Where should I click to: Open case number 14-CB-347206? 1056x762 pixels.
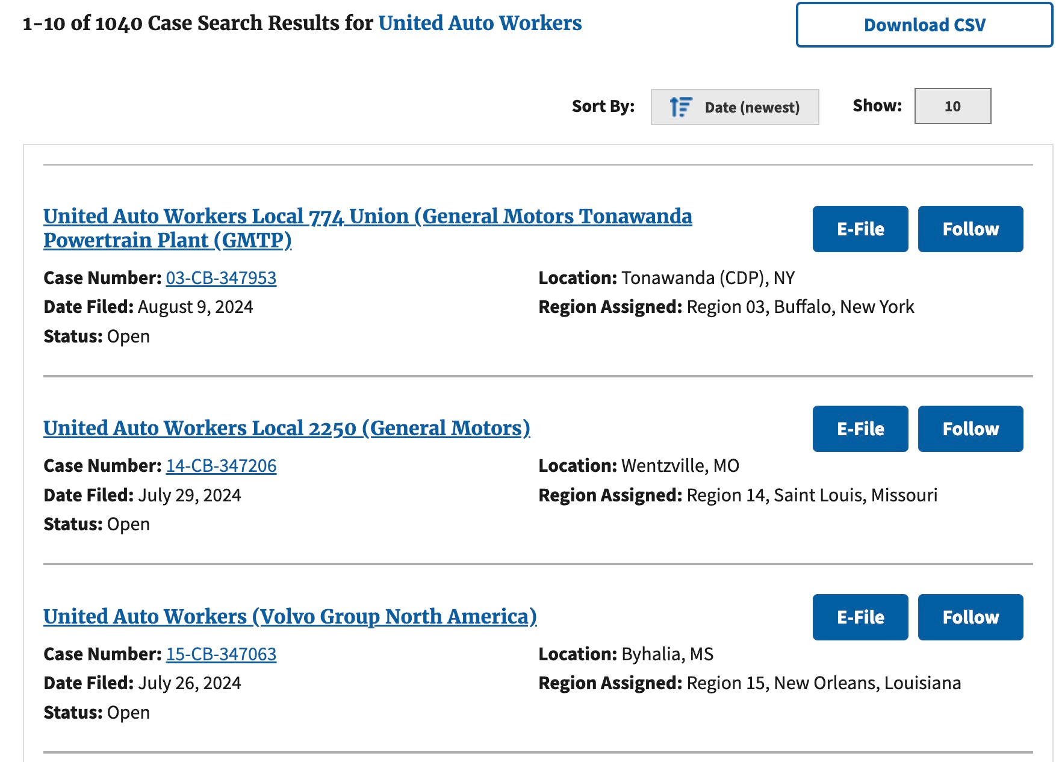pyautogui.click(x=221, y=465)
